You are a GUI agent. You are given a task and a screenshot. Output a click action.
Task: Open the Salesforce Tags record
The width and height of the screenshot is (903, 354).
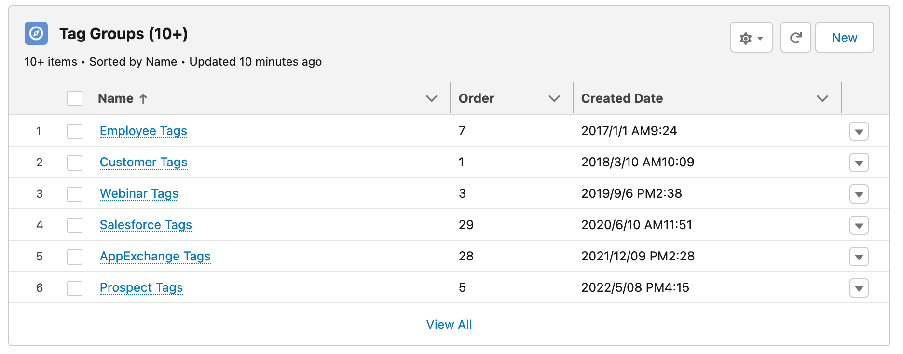point(146,225)
